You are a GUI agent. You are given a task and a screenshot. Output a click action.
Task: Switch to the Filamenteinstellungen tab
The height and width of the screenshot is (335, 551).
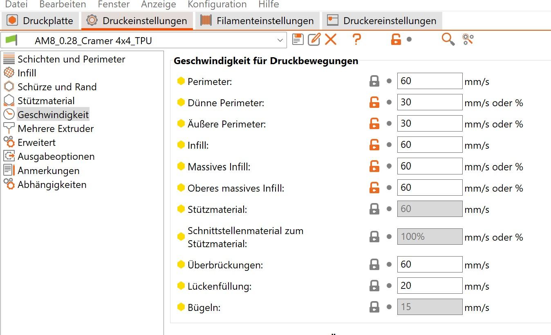coord(257,21)
